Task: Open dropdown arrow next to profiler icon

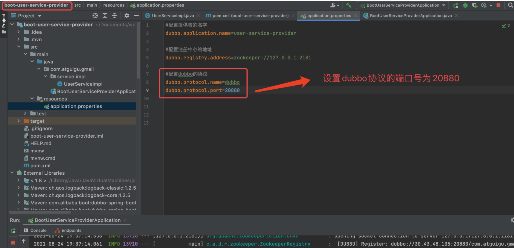Action: [491, 5]
